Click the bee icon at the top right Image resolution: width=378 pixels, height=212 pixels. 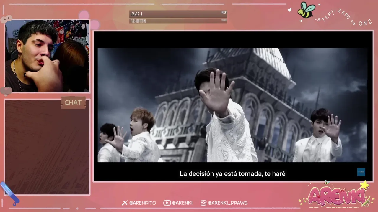[306, 10]
